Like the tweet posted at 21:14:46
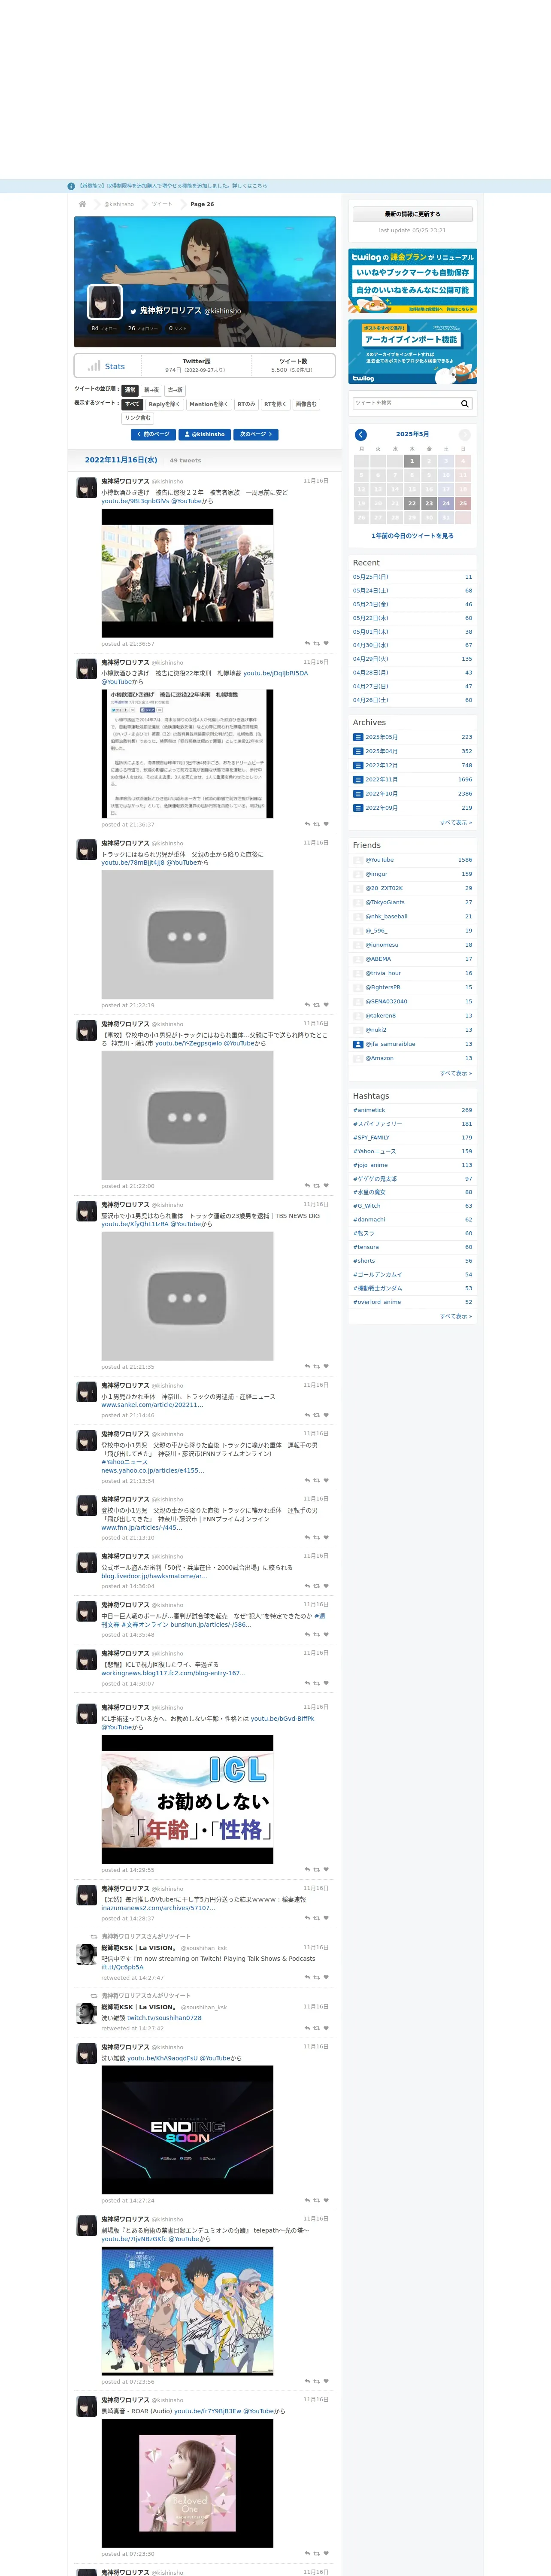The height and width of the screenshot is (2576, 551). click(x=326, y=1415)
